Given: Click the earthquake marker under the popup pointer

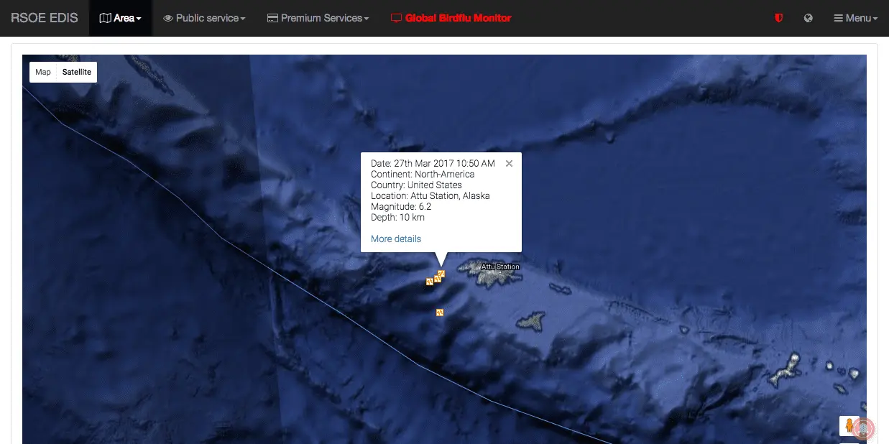Looking at the screenshot, I should point(441,273).
